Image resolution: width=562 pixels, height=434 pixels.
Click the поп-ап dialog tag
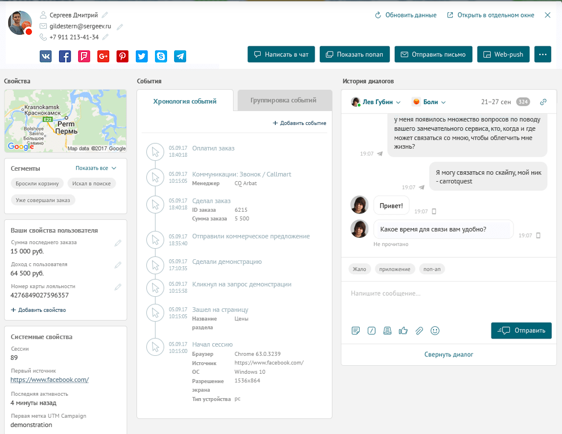[432, 269]
